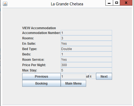134x106 pixels.
Task: Return to the Main Menu
Action: (x=73, y=83)
